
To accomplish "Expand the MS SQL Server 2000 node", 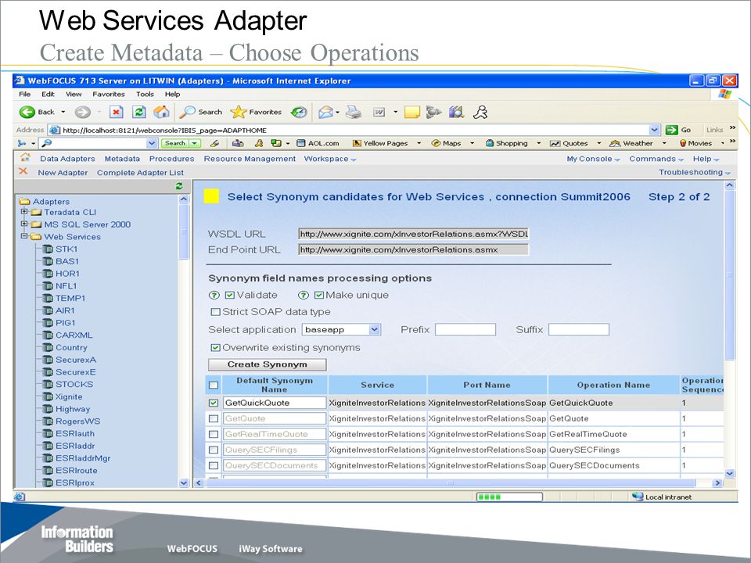I will [24, 224].
